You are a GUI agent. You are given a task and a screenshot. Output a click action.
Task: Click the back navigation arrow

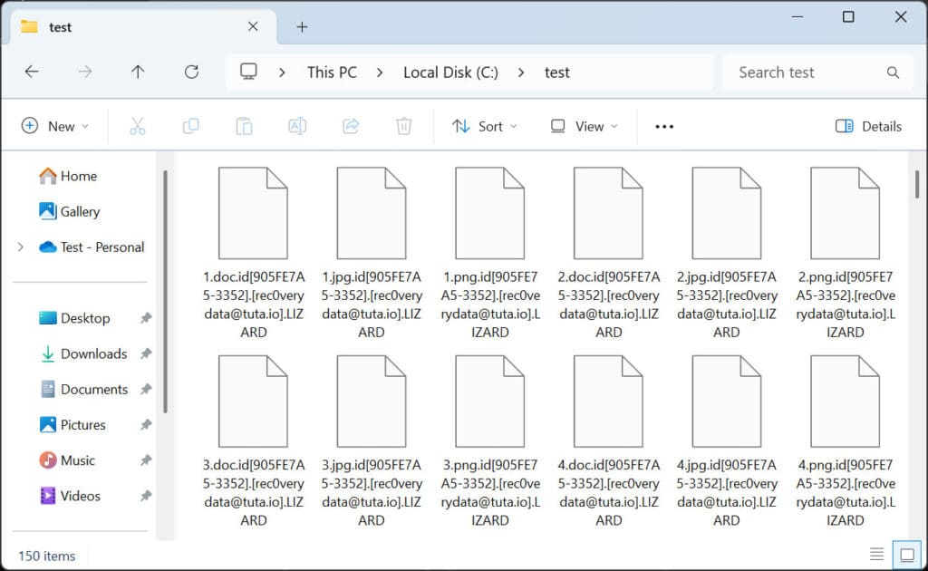pos(32,72)
